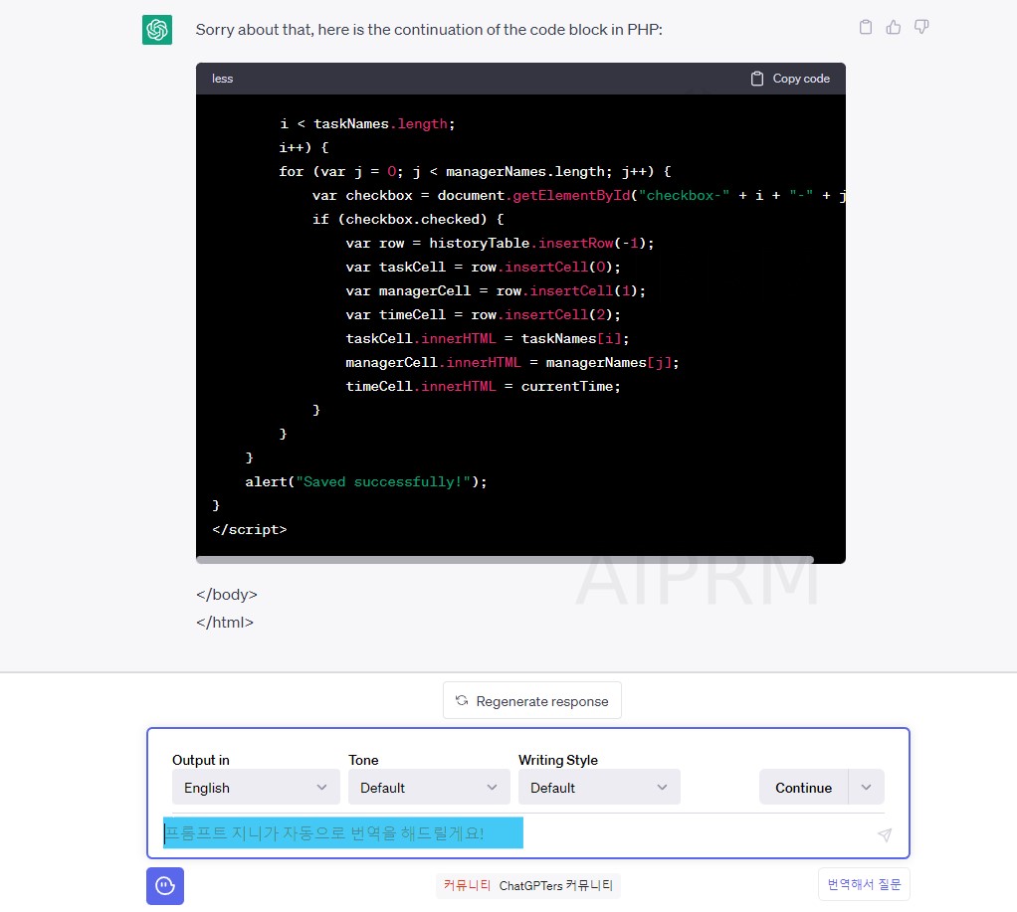This screenshot has width=1017, height=912.
Task: Click the Copy code button
Action: [x=790, y=79]
